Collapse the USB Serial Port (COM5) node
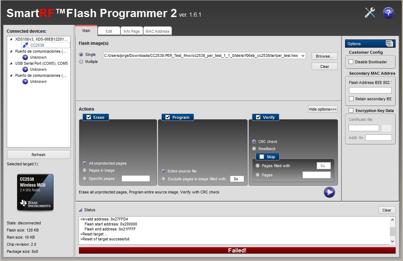 [x=11, y=63]
